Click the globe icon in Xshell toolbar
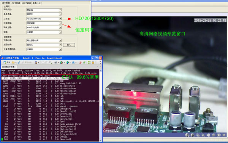Image resolution: width=228 pixels, height=143 pixels. (68, 63)
